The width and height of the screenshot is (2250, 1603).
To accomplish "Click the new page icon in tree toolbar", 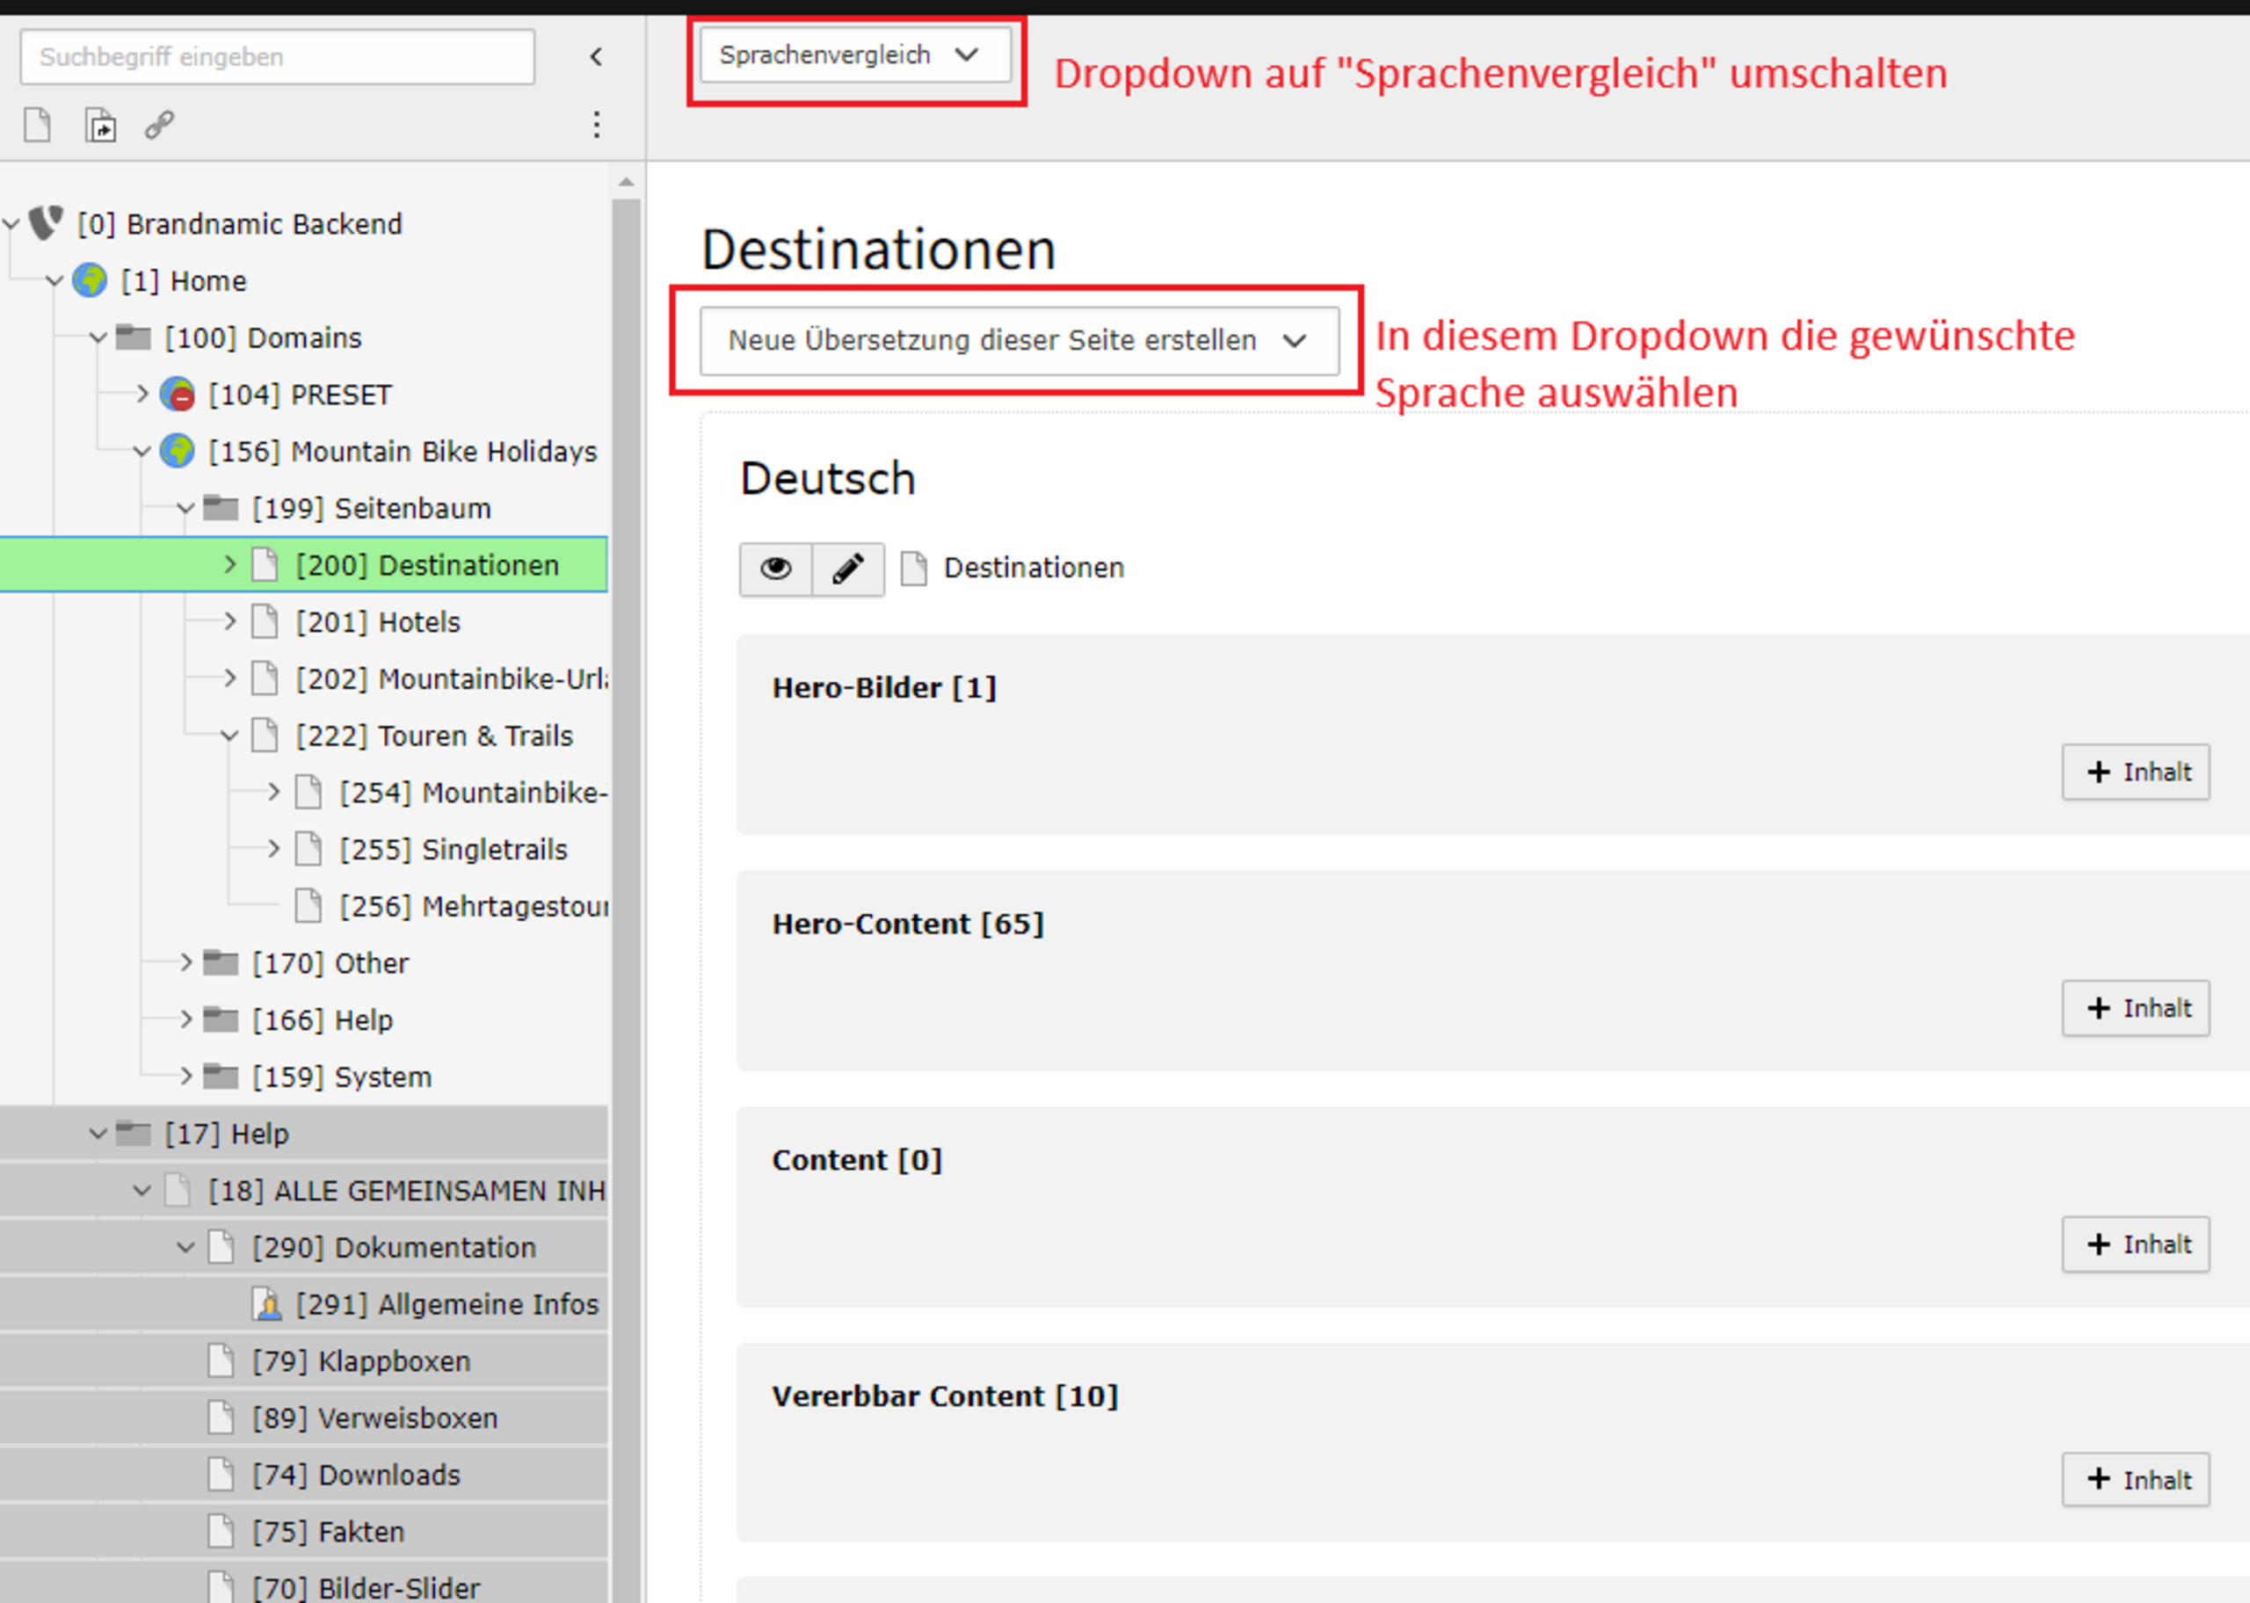I will [38, 126].
